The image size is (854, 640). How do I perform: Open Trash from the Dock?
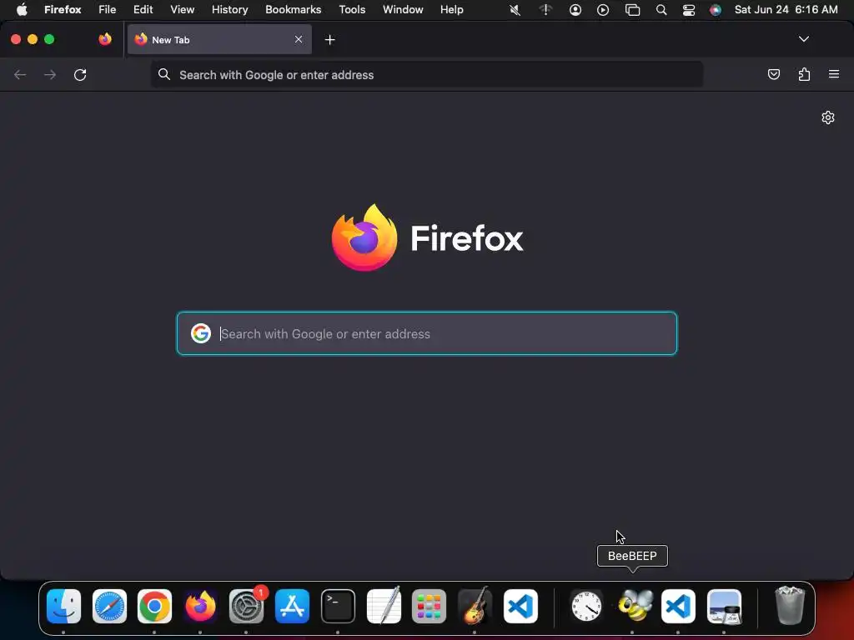(x=790, y=605)
